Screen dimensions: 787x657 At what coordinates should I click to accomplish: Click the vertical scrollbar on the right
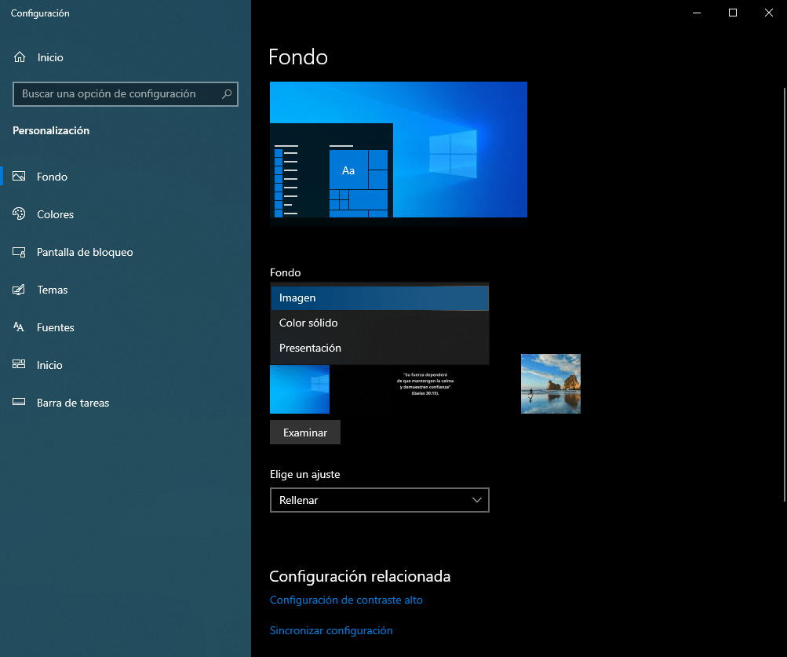[784, 290]
